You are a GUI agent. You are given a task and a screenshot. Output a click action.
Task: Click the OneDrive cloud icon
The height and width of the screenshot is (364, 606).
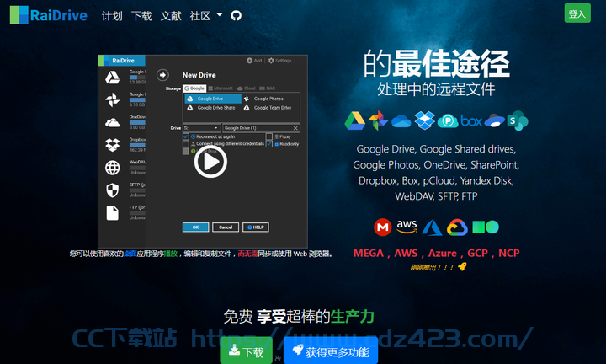(401, 121)
